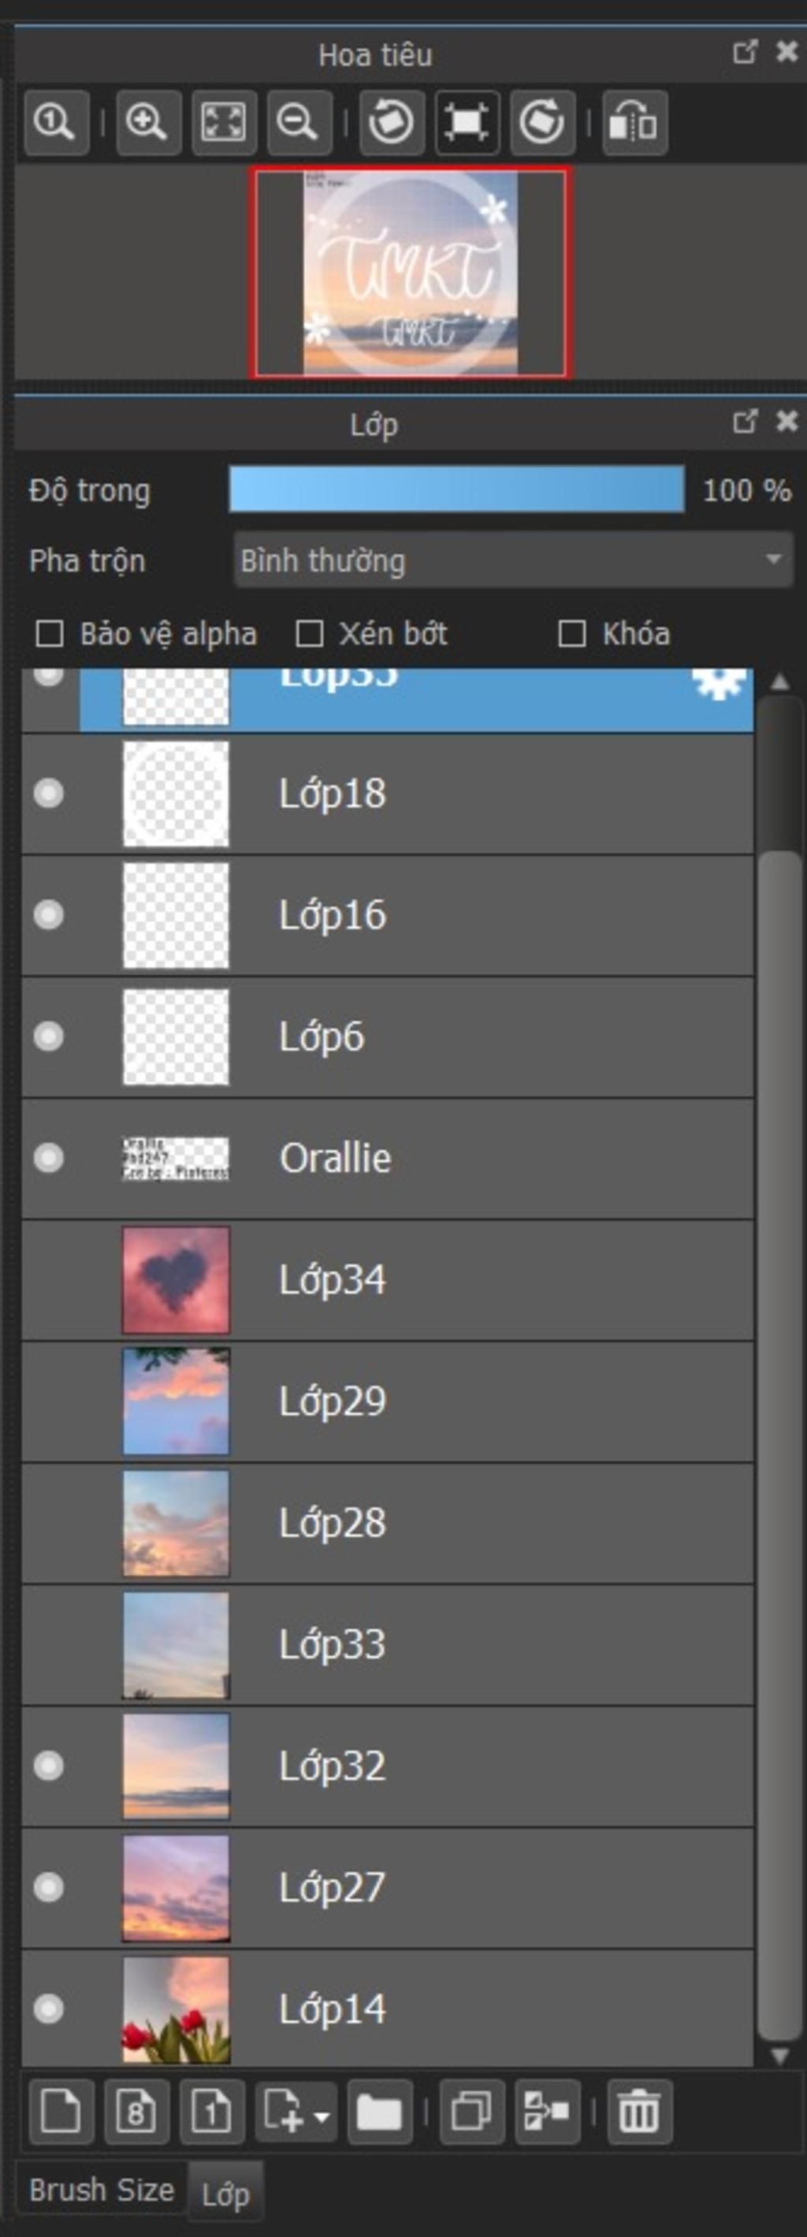Open the Pha trộn blend mode dropdown

click(x=512, y=560)
